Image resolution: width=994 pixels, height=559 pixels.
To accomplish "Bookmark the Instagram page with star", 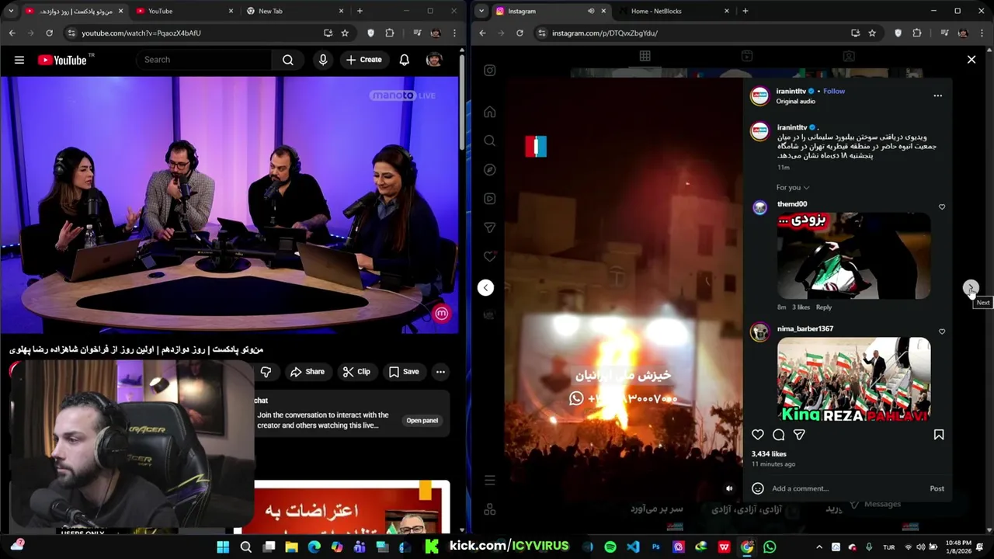I will click(x=872, y=33).
